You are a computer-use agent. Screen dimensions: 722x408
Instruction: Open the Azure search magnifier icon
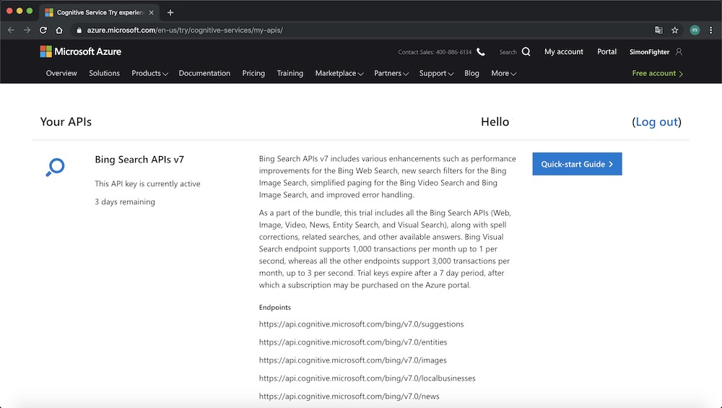click(x=526, y=52)
